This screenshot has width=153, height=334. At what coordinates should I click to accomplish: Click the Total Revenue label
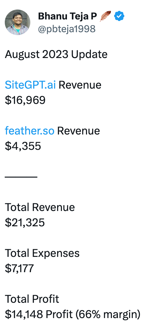[x=40, y=207]
